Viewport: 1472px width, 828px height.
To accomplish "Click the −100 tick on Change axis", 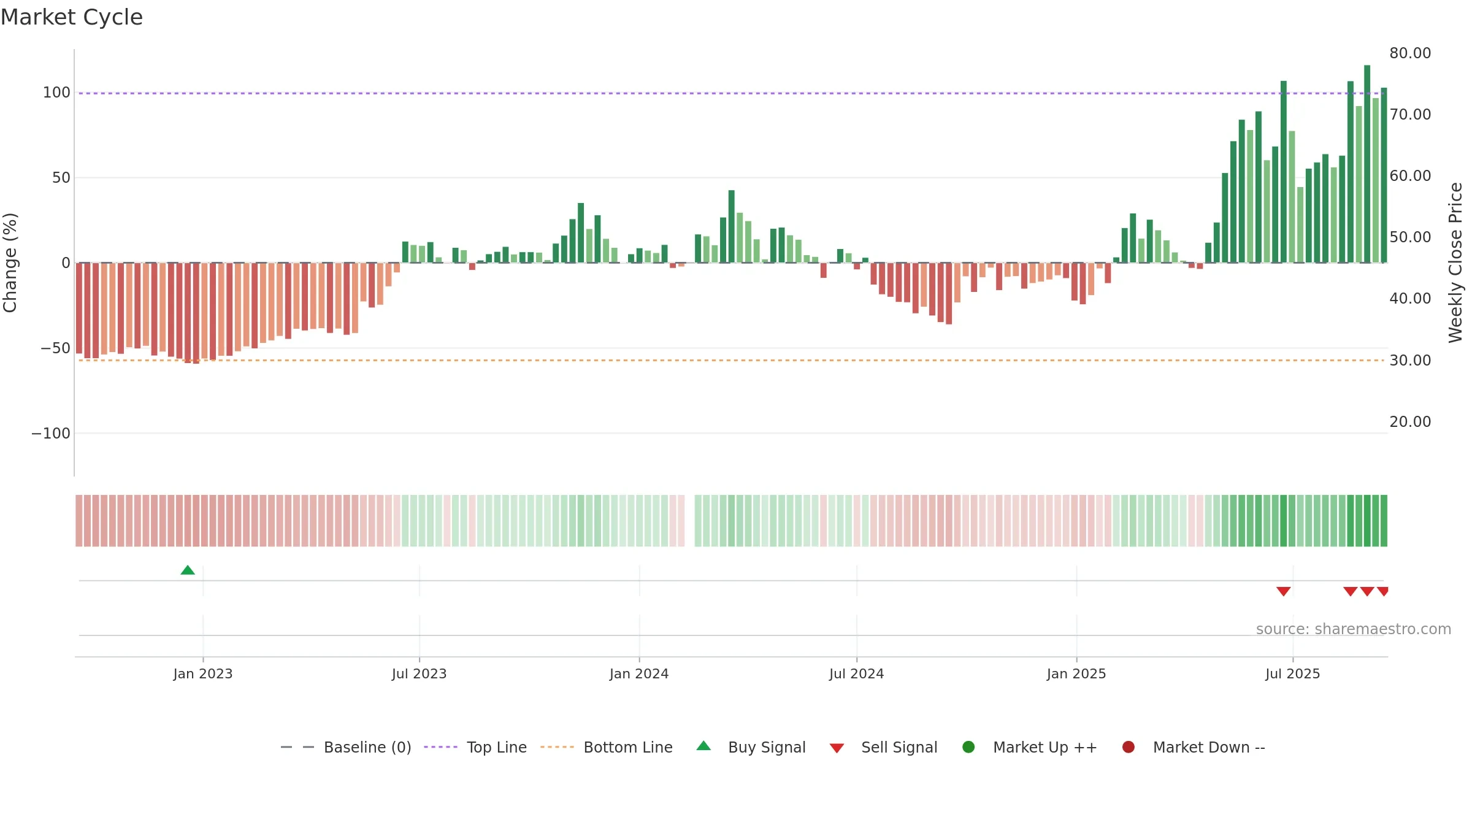I will (51, 434).
